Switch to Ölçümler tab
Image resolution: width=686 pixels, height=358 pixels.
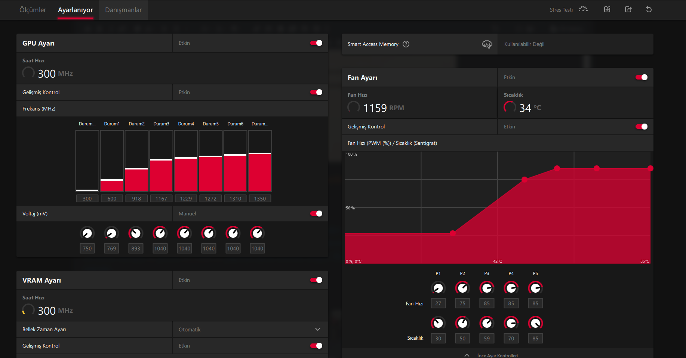pyautogui.click(x=33, y=10)
